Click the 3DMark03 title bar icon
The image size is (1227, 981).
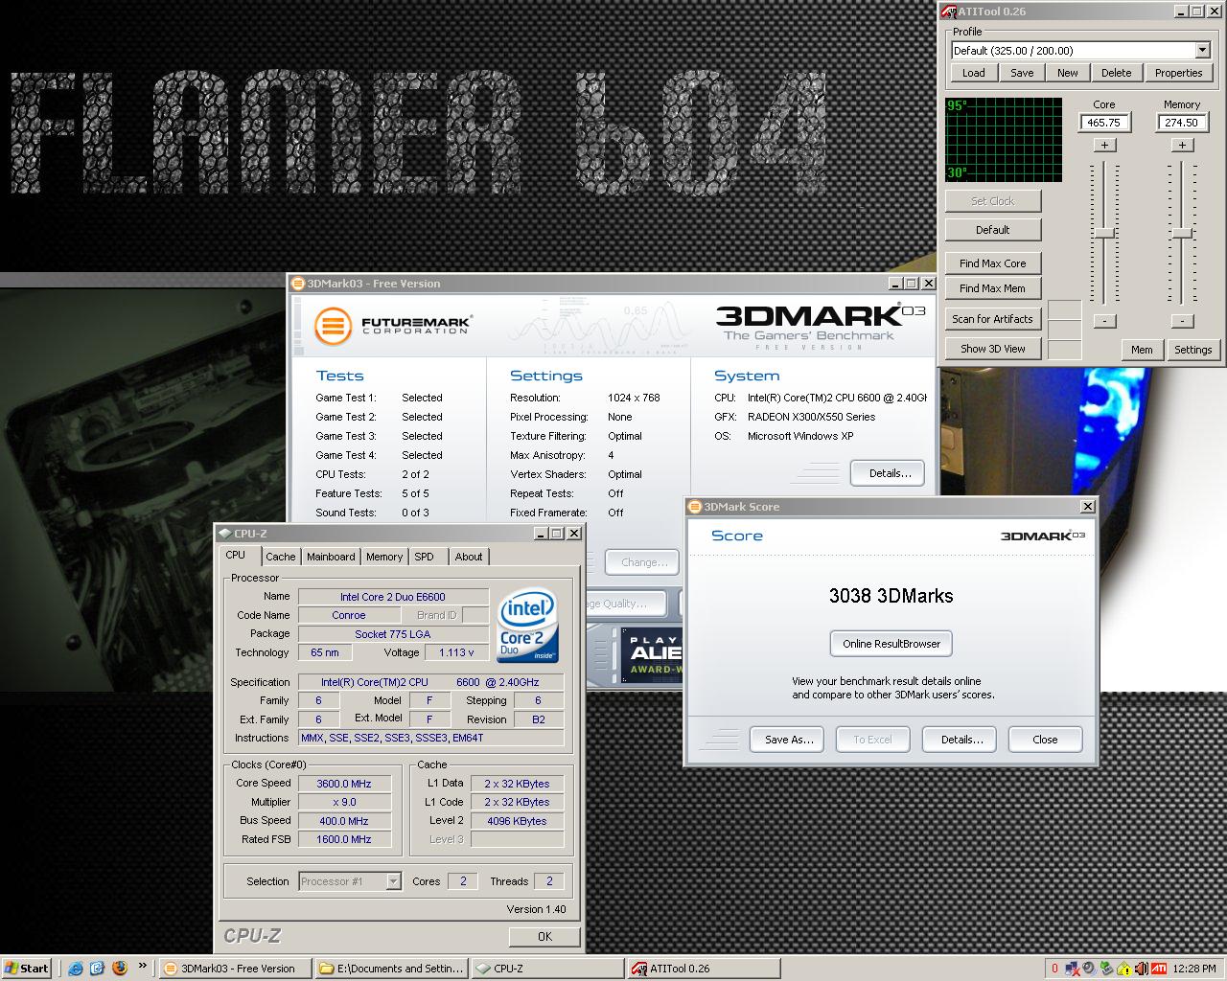(x=298, y=284)
